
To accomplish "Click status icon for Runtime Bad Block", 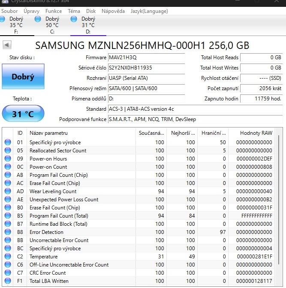I will click(x=8, y=224).
